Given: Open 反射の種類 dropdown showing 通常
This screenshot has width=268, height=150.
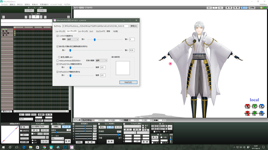Looking at the screenshot, I should click(101, 61).
